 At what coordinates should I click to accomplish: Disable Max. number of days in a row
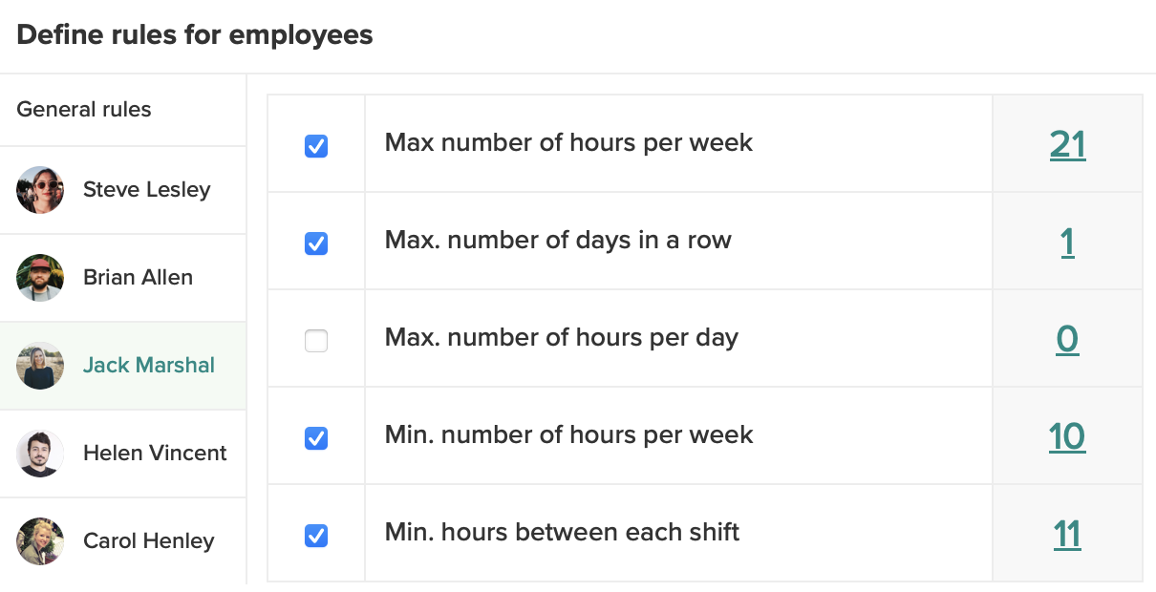(x=316, y=243)
